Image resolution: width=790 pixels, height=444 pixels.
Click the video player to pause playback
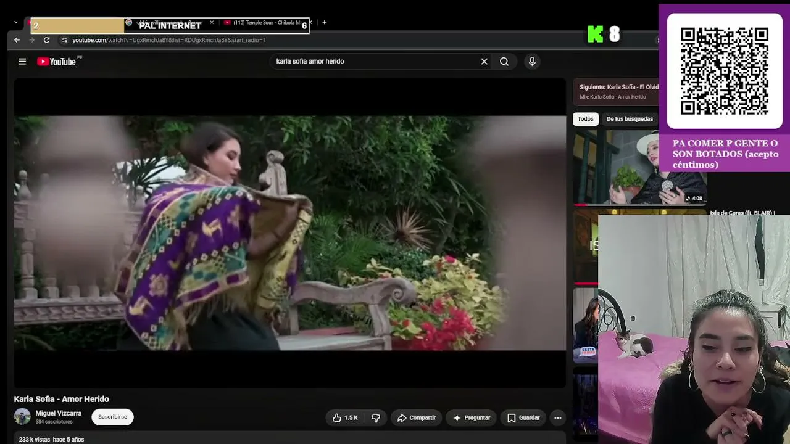point(289,232)
